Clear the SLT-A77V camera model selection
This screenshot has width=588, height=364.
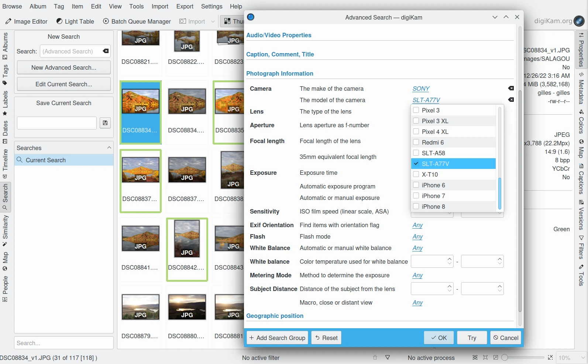pyautogui.click(x=511, y=100)
